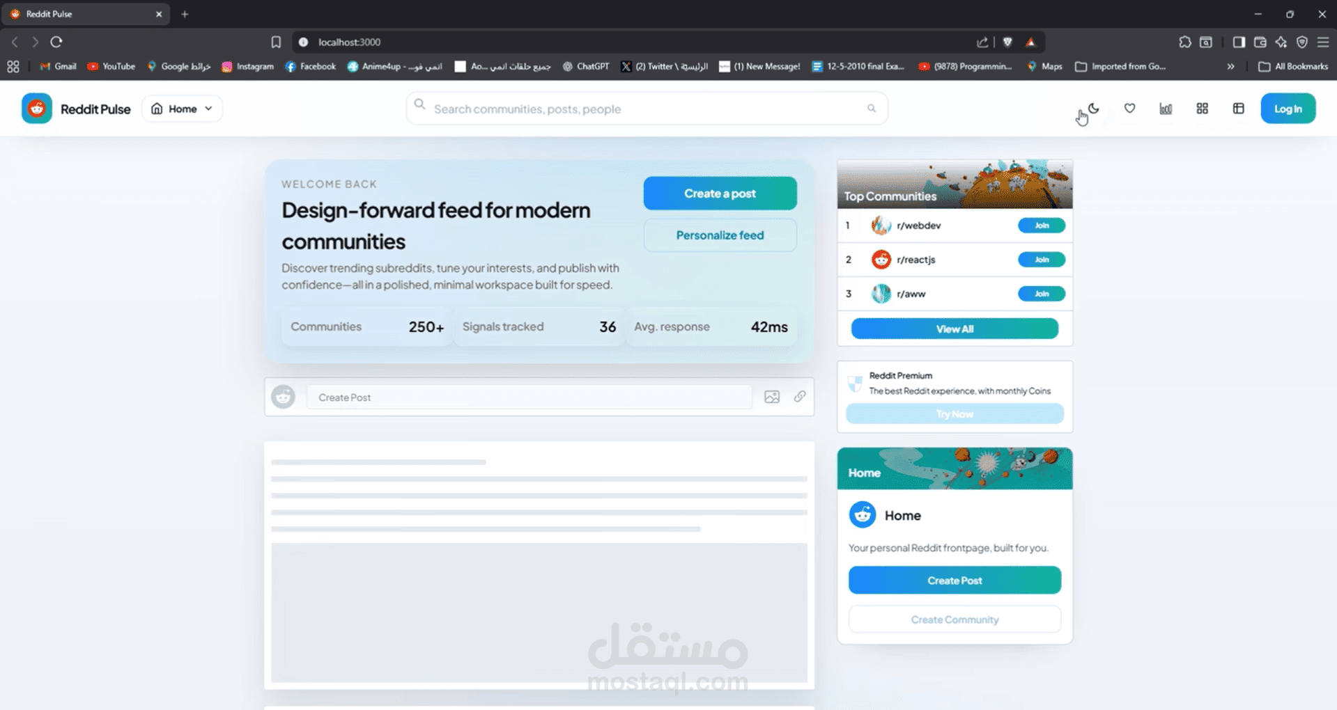
Task: Click the Signals tracked 36 stat
Action: tap(539, 326)
